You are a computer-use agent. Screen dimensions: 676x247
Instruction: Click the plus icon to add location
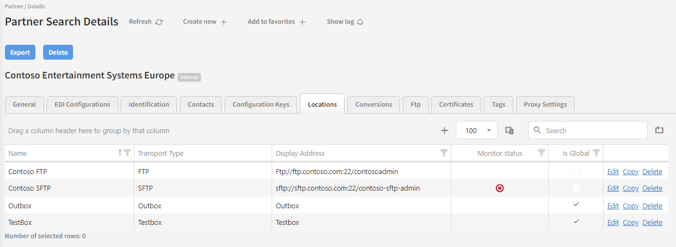pos(444,130)
